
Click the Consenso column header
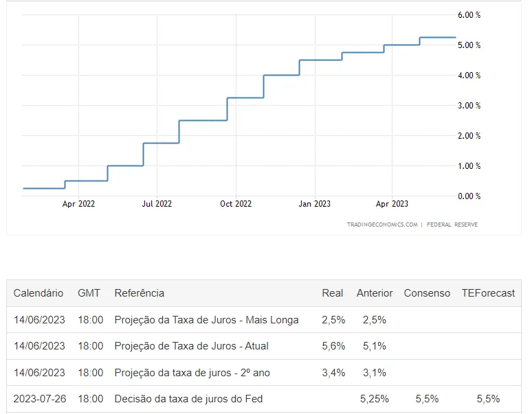click(x=427, y=292)
